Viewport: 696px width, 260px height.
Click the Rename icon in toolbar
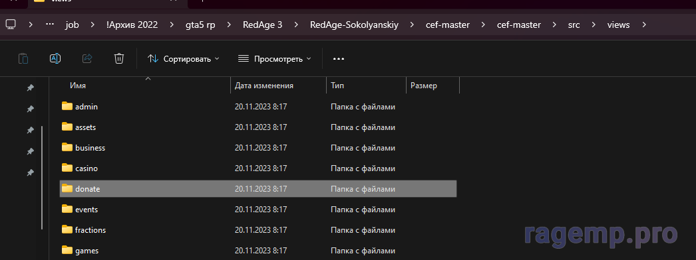click(55, 58)
